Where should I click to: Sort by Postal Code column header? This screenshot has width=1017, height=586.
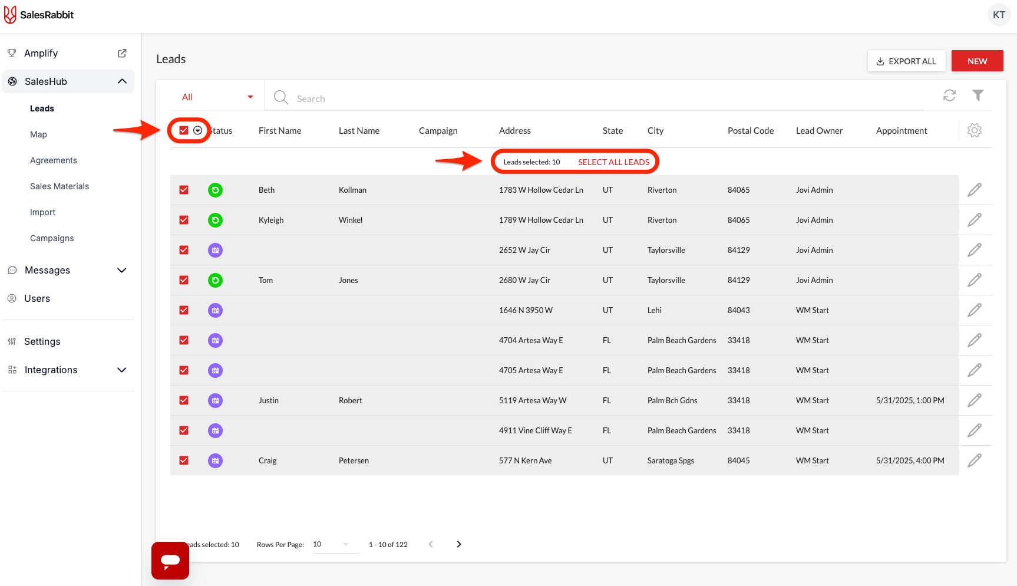tap(750, 131)
